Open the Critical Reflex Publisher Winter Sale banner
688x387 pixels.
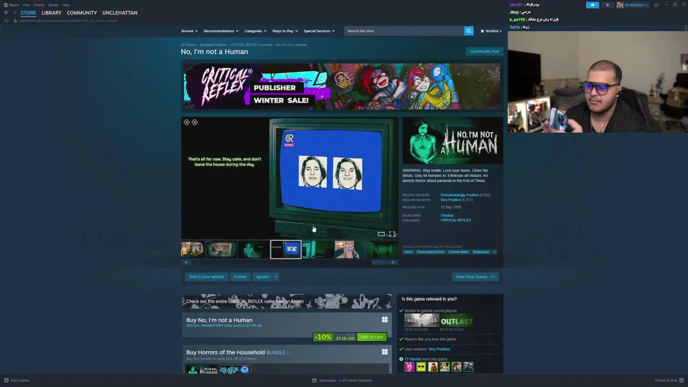pyautogui.click(x=342, y=87)
